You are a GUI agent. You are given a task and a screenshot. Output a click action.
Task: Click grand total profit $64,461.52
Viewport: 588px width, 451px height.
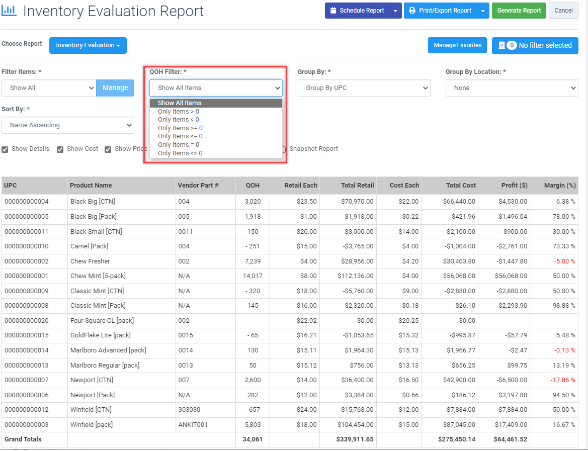[511, 439]
